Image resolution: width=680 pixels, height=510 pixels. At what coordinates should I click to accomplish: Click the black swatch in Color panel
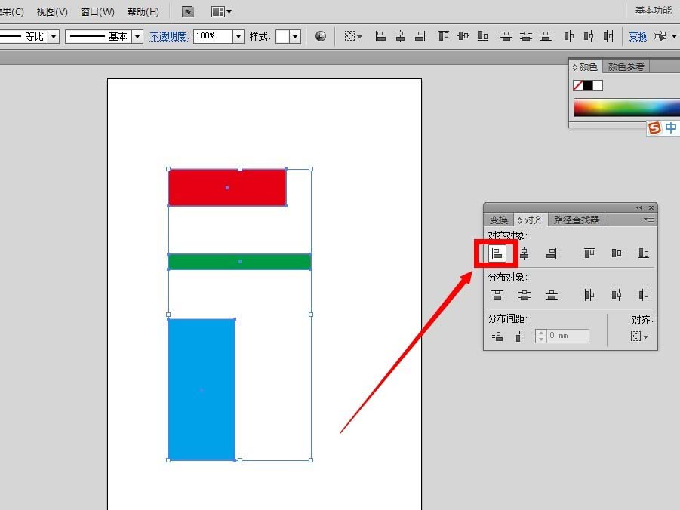click(x=588, y=85)
